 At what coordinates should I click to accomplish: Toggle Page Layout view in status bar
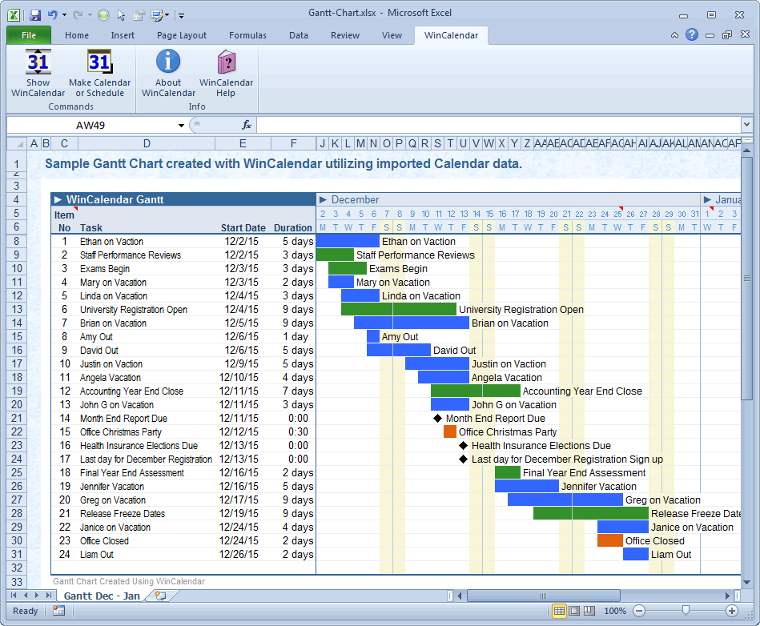click(575, 611)
